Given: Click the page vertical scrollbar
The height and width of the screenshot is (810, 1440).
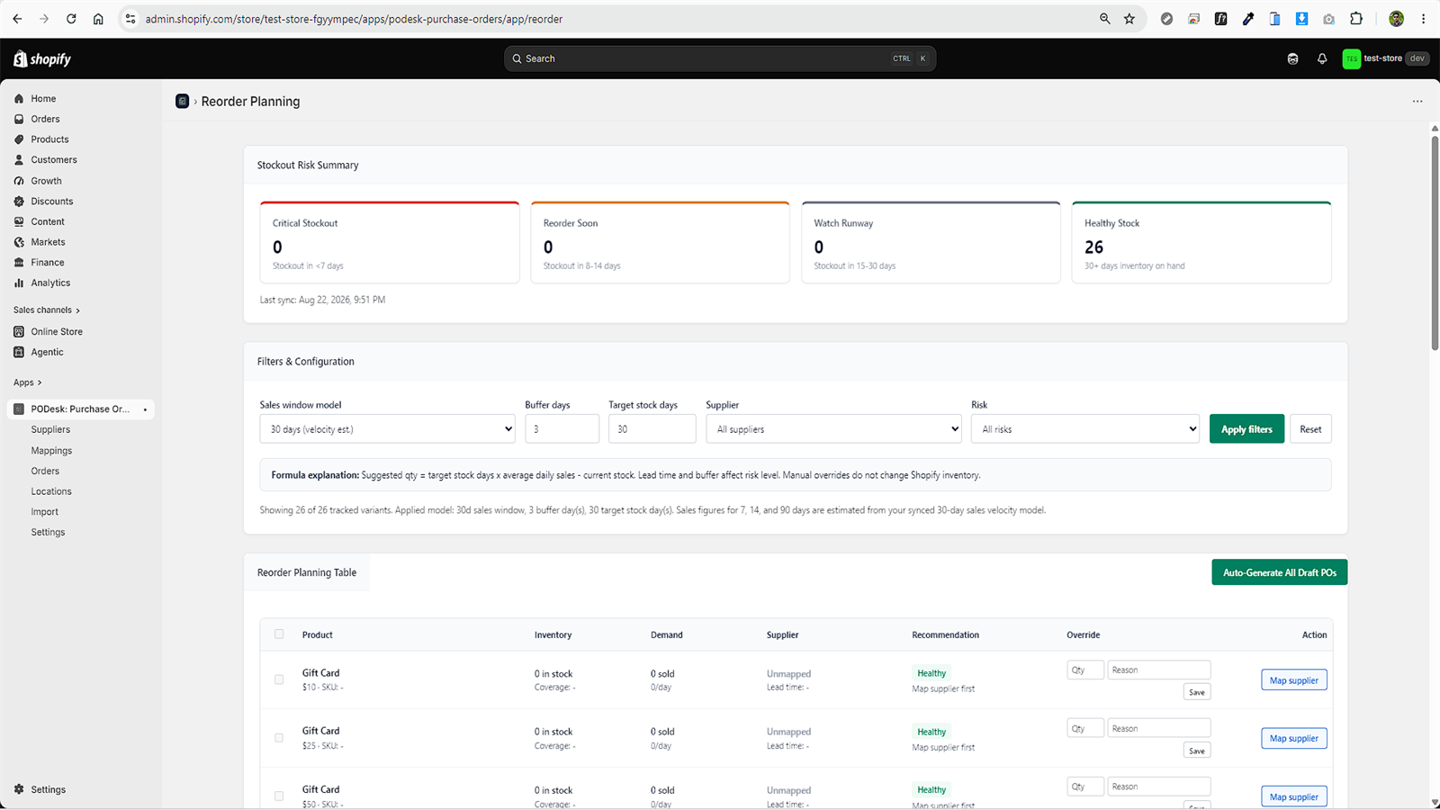Looking at the screenshot, I should [1435, 243].
